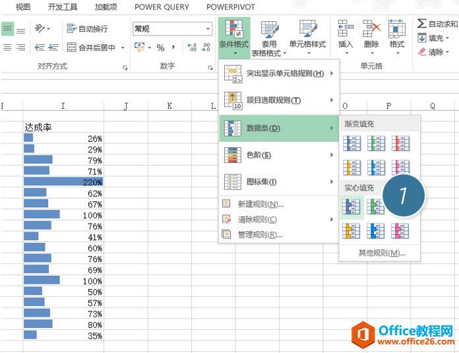The height and width of the screenshot is (353, 459).
Task: Pick green gradient fill data bar
Action: [376, 143]
